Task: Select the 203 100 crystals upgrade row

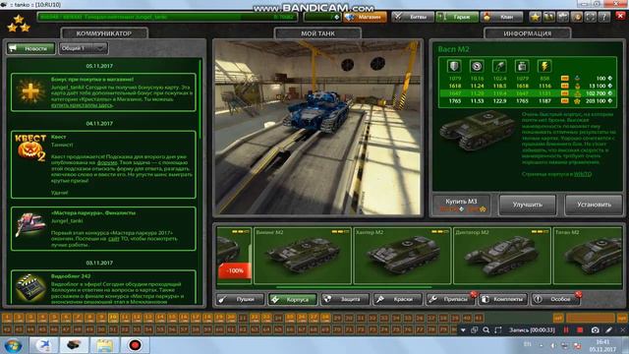Action: click(528, 101)
